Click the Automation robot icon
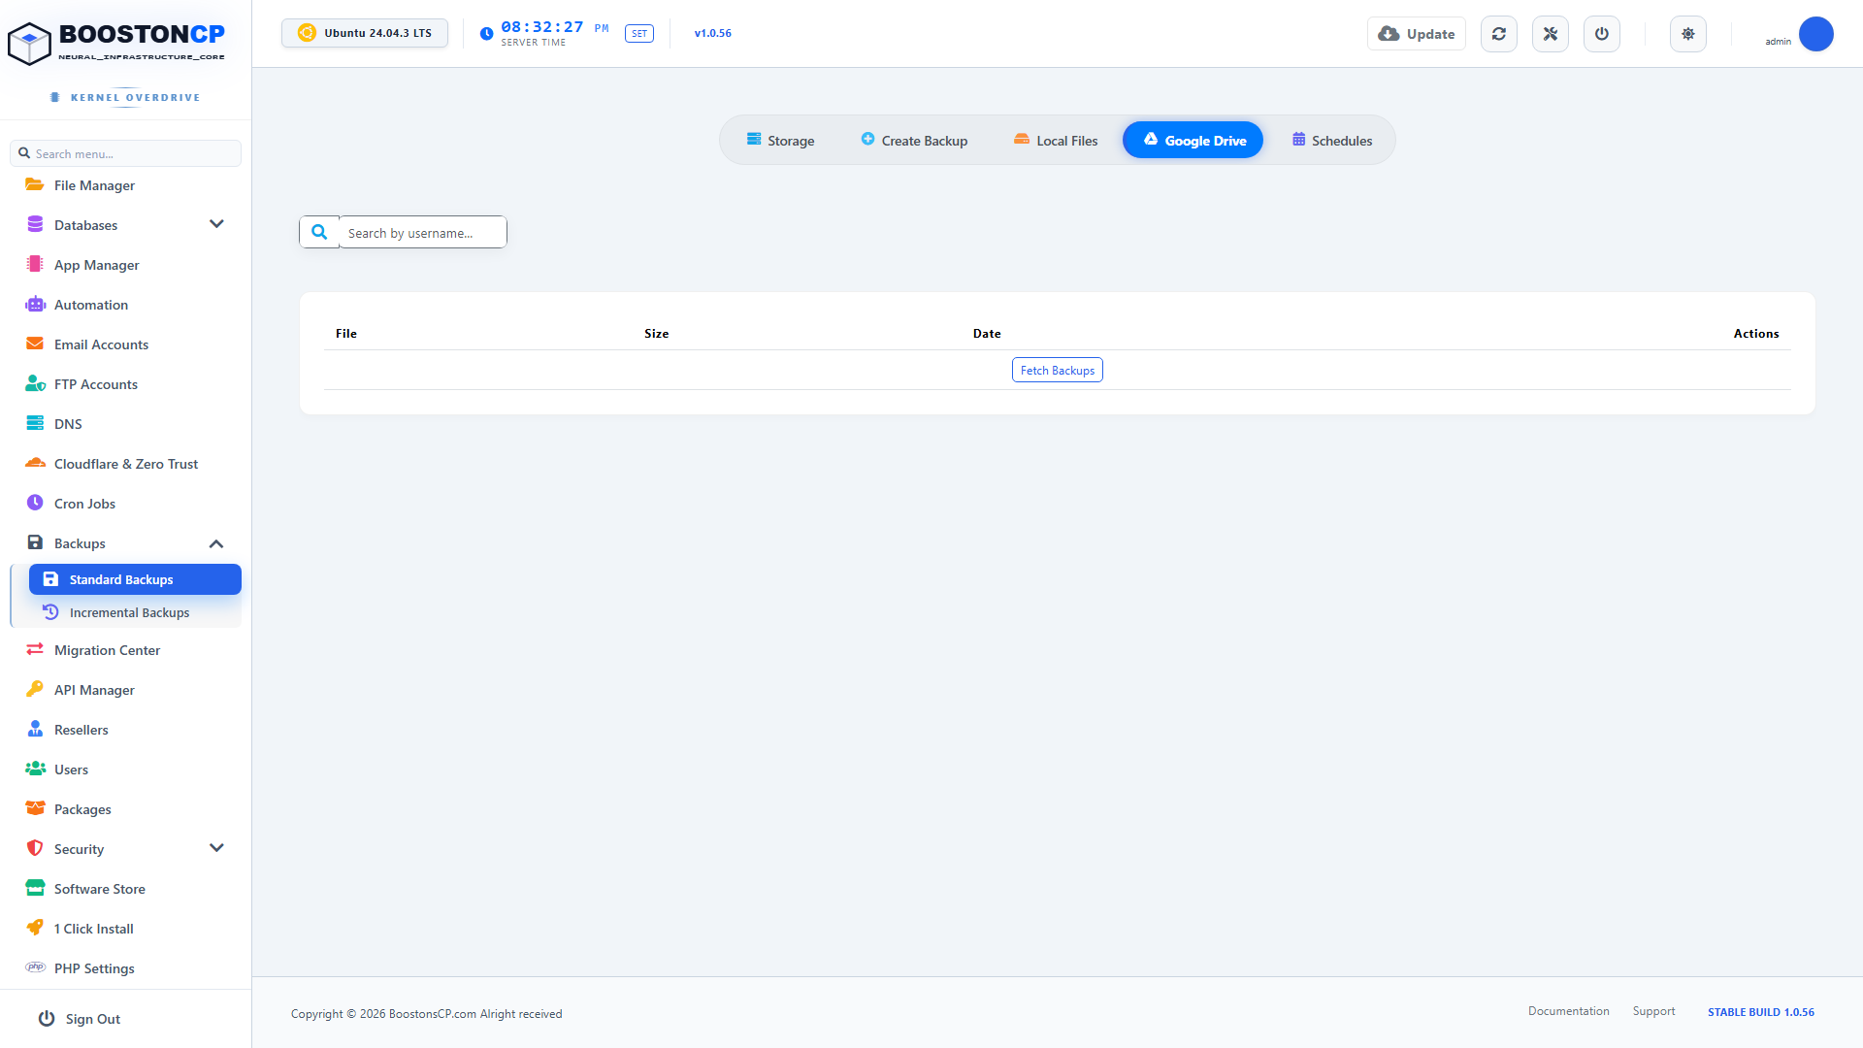1863x1048 pixels. (35, 304)
